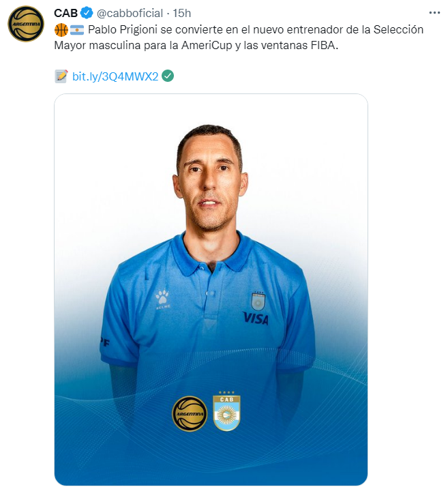Click the green checkmark after the bit.ly link
The height and width of the screenshot is (489, 448).
[x=168, y=76]
